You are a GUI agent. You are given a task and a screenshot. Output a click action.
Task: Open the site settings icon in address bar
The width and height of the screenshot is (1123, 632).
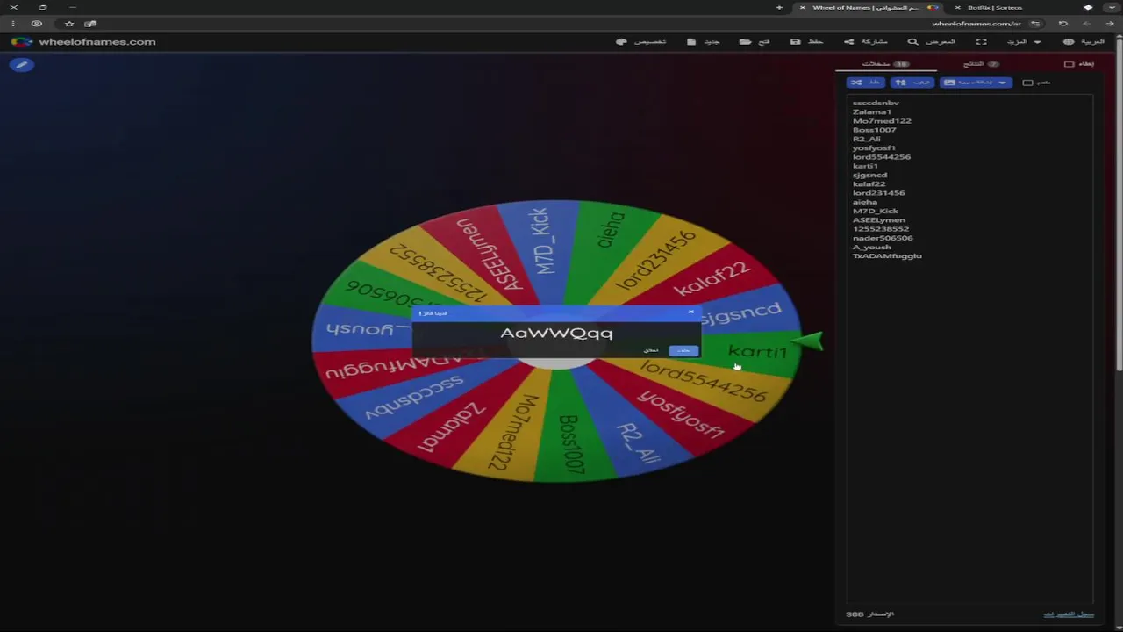1035,24
